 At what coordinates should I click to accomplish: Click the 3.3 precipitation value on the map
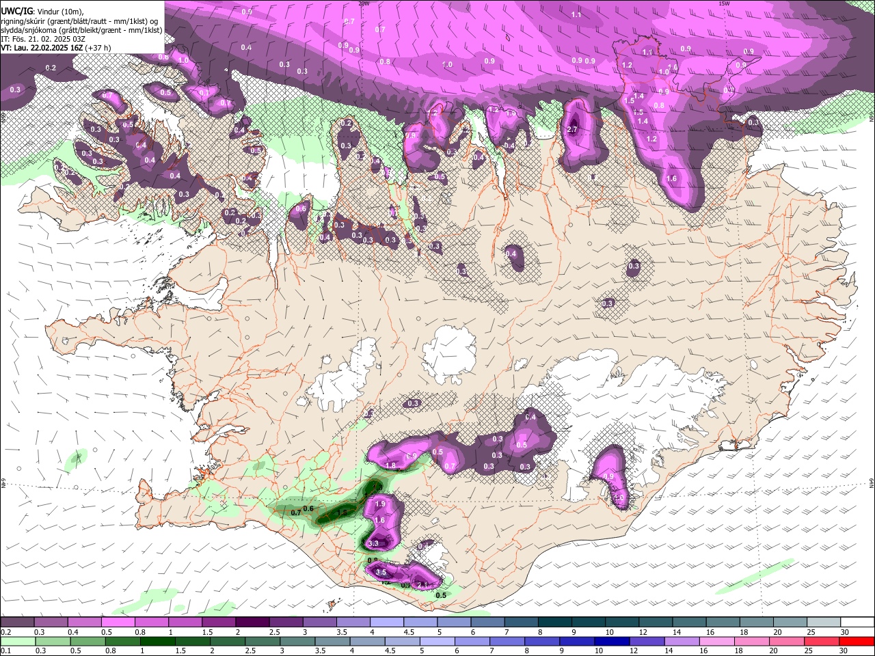(373, 544)
